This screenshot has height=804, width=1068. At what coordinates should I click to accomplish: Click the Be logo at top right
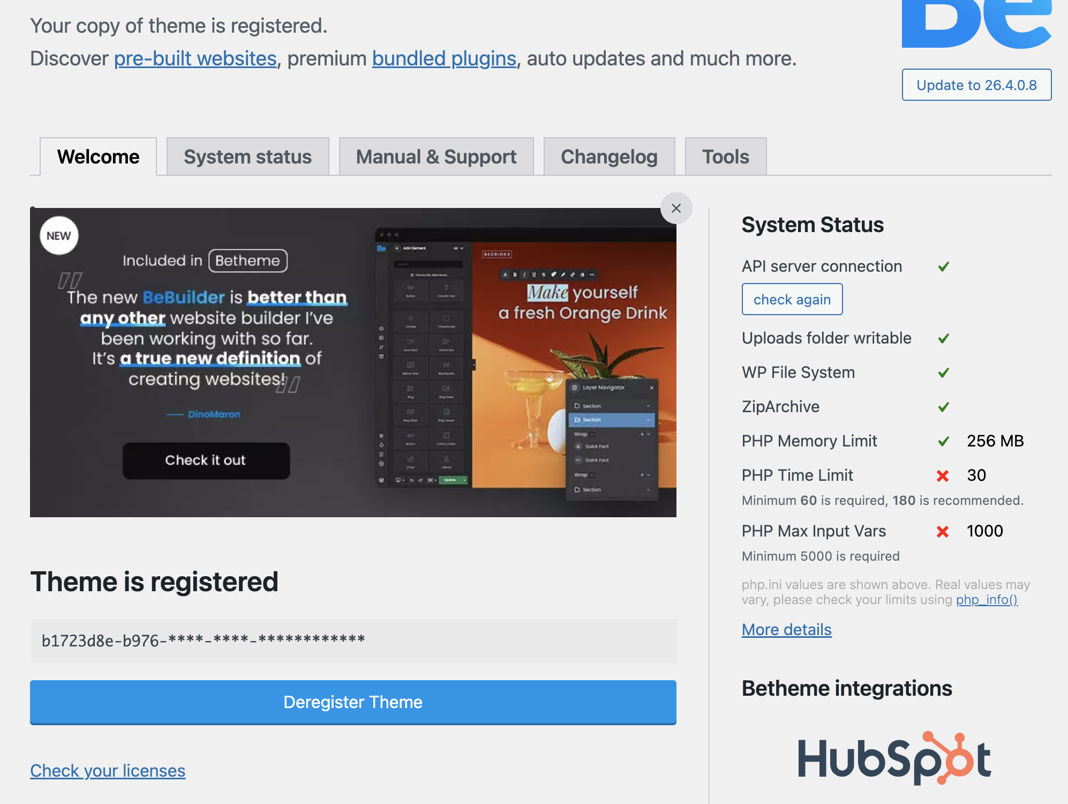(976, 24)
